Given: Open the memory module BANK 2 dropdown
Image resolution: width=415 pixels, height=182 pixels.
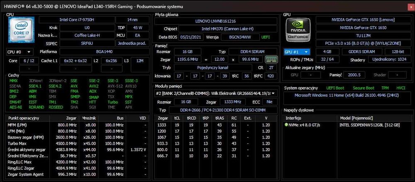Looking at the screenshot, I should (216, 93).
